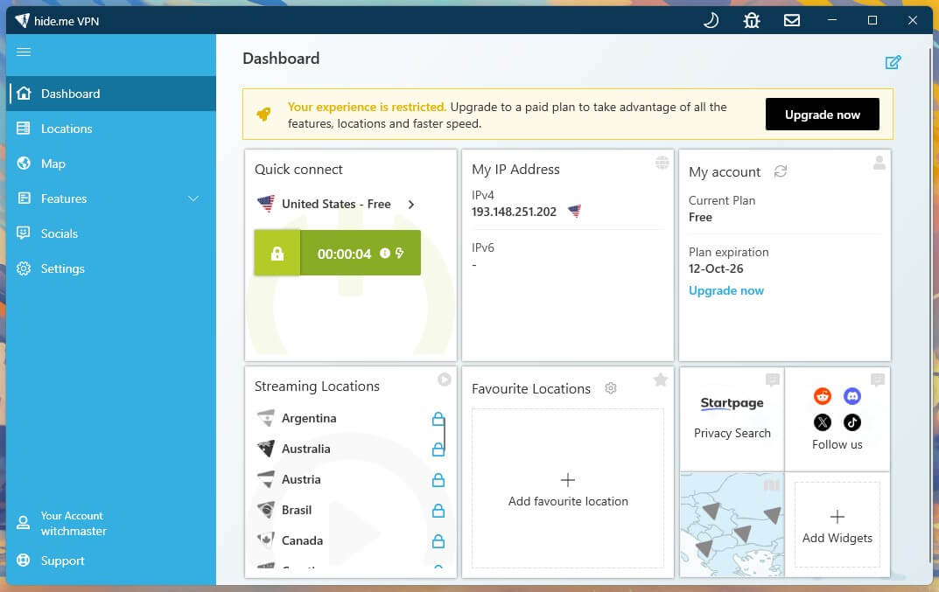Edit dashboard layout pencil icon

(x=893, y=62)
